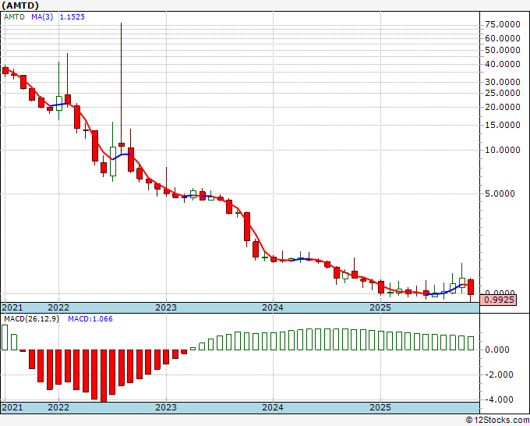Image resolution: width=530 pixels, height=426 pixels.
Task: Select the green AMTD legend label
Action: 14,17
